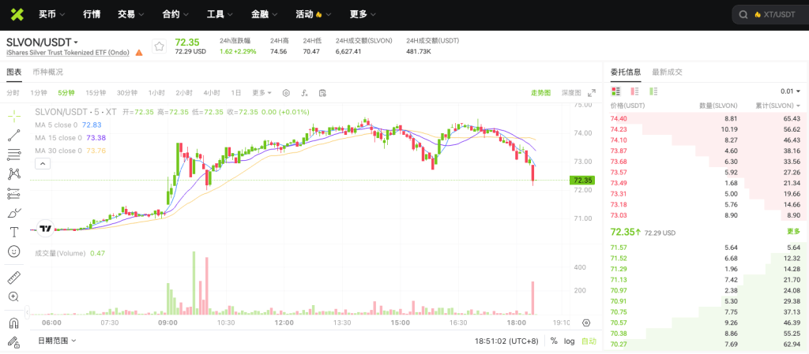Open the 0.01 price precision dropdown
The width and height of the screenshot is (809, 354).
[x=790, y=91]
